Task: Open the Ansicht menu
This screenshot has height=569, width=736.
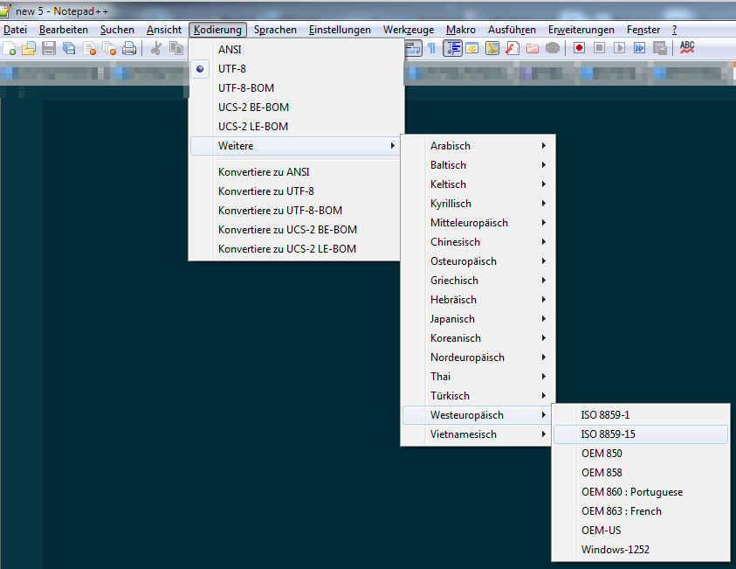Action: coord(164,30)
